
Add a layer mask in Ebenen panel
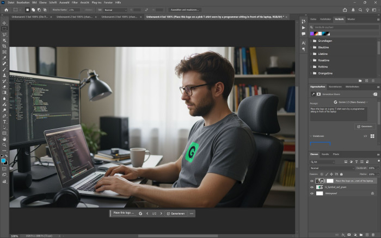[349, 235]
